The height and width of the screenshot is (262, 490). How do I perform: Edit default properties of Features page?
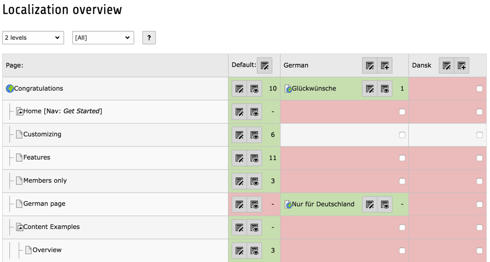(x=239, y=158)
